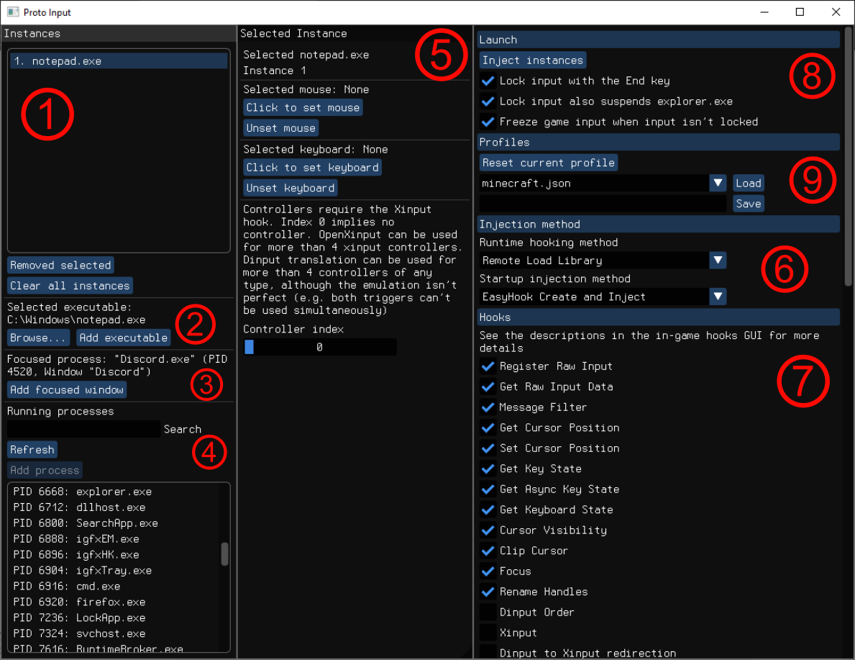The width and height of the screenshot is (855, 660).
Task: Open the profile selection dropdown
Action: (718, 182)
